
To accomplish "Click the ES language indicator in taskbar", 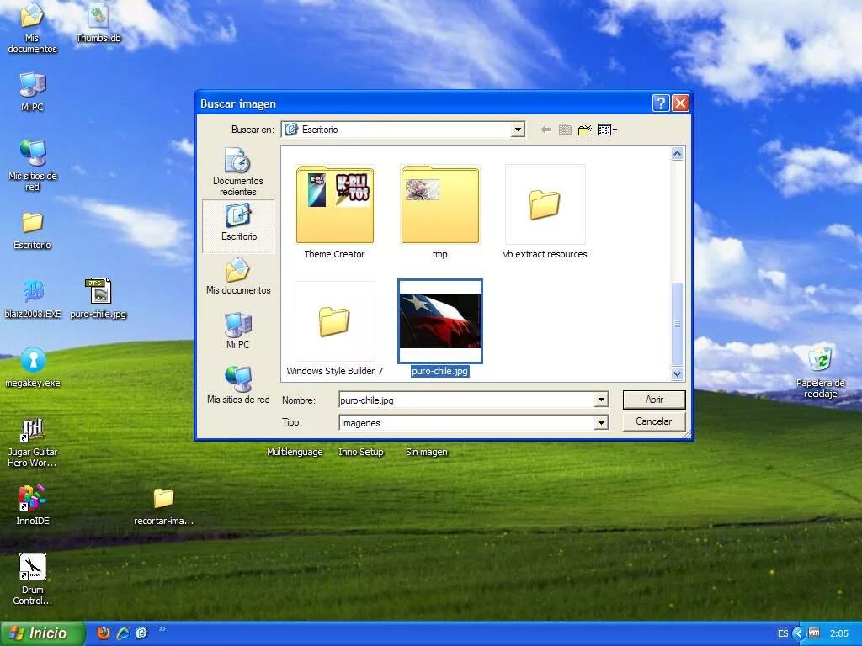I will click(783, 633).
